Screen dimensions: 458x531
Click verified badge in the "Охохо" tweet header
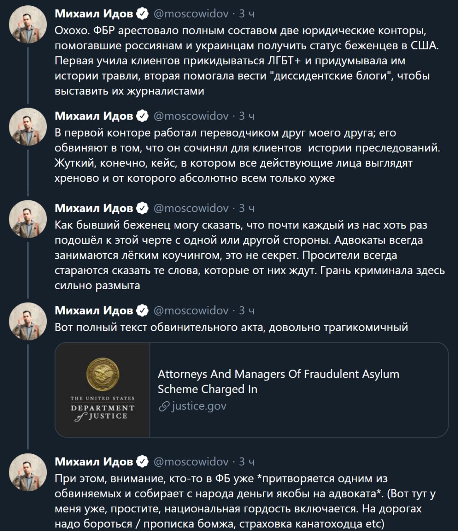(x=143, y=14)
